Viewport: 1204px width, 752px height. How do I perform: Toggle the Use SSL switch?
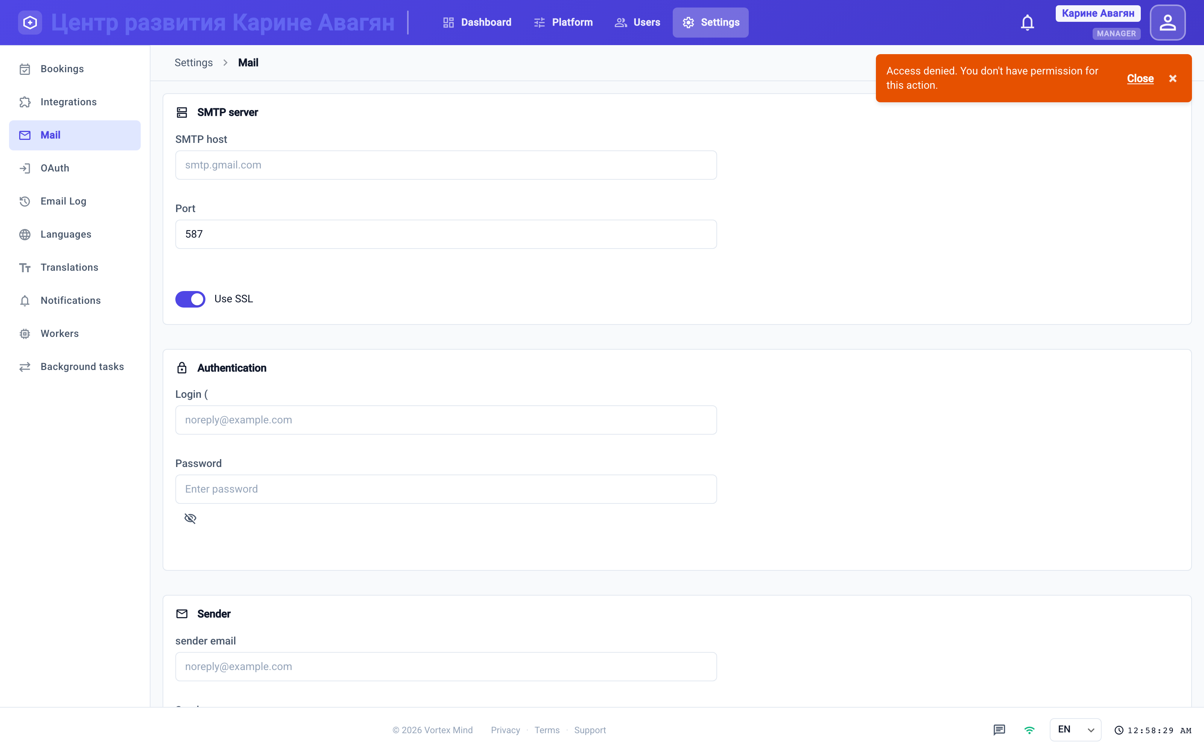coord(190,299)
